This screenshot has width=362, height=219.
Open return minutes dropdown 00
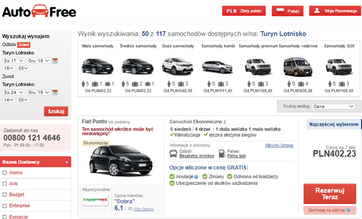click(23, 100)
